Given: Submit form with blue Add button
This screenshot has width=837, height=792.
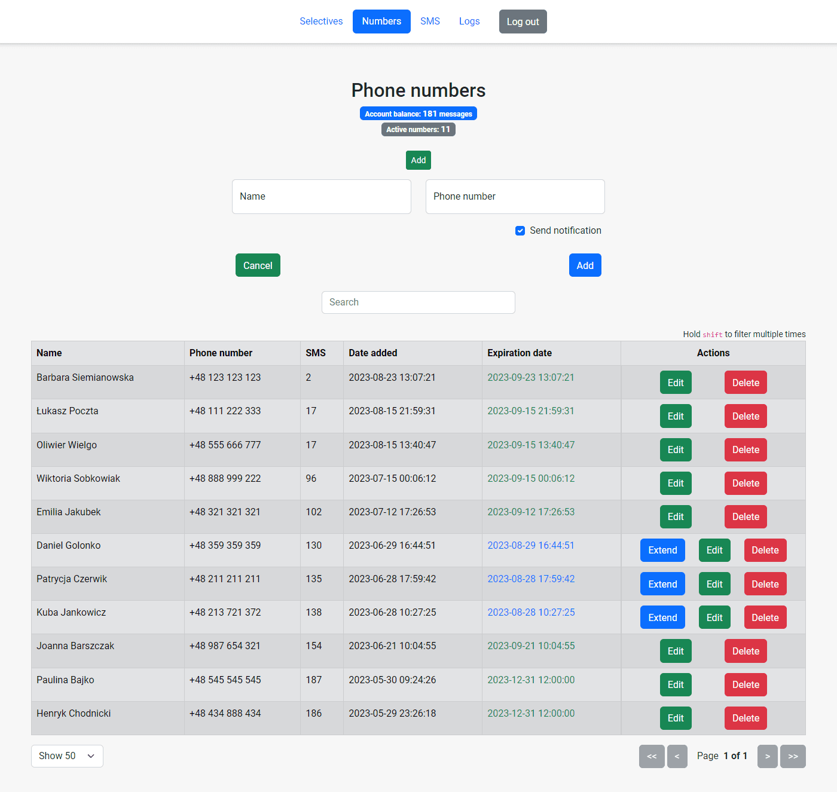Looking at the screenshot, I should coord(585,265).
